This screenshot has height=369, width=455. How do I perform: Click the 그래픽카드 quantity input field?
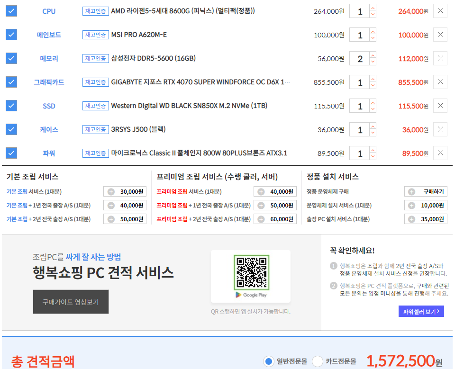click(360, 82)
